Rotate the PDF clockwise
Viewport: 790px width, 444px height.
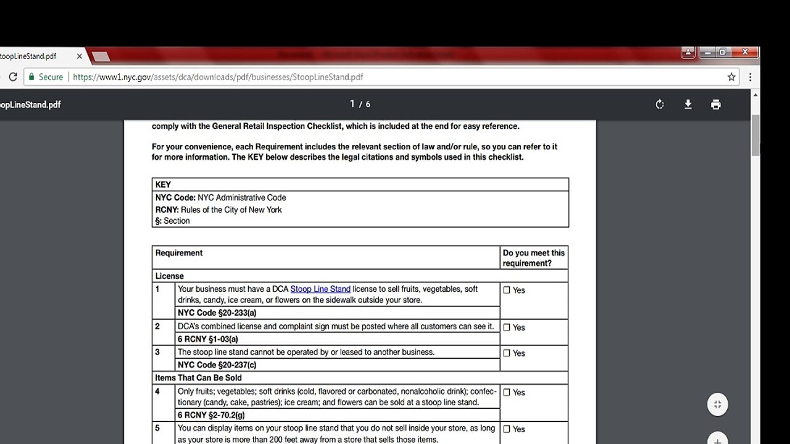[x=660, y=104]
